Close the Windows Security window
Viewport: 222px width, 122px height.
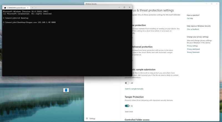coord(217,4)
